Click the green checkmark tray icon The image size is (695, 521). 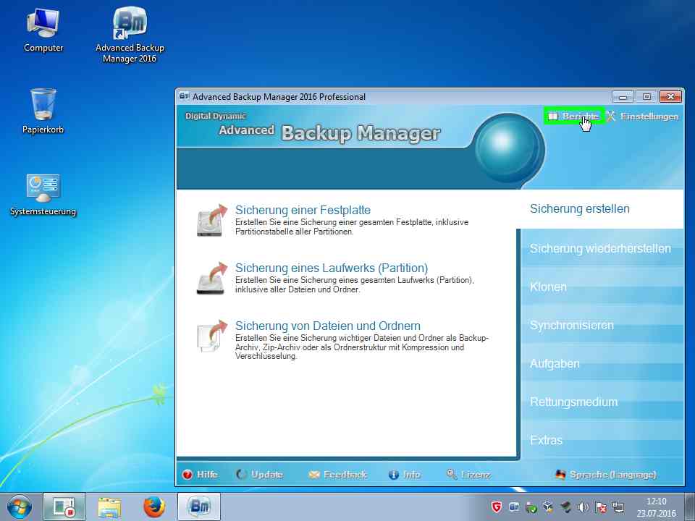[x=531, y=507]
